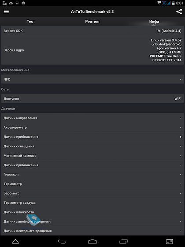Viewport: 185px width, 247px height.
Task: Tap the Версия SDK row
Action: (92, 31)
